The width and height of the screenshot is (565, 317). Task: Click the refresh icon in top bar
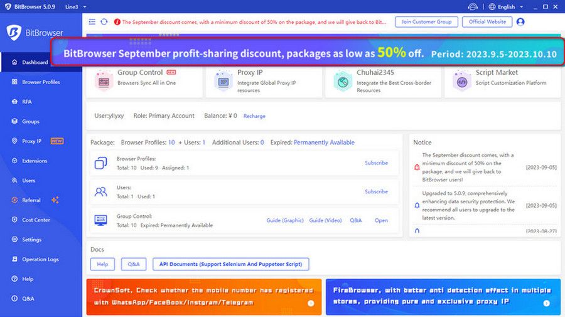(104, 22)
